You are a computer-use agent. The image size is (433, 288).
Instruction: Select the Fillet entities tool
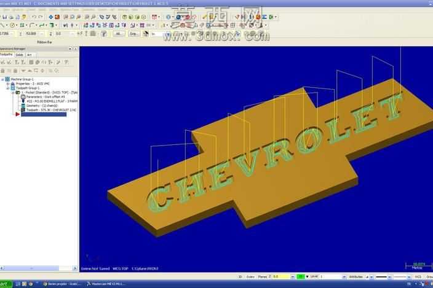[x=32, y=25]
